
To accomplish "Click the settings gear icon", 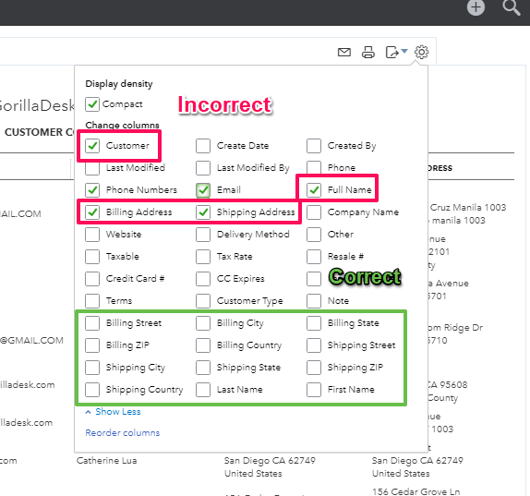I will point(421,52).
